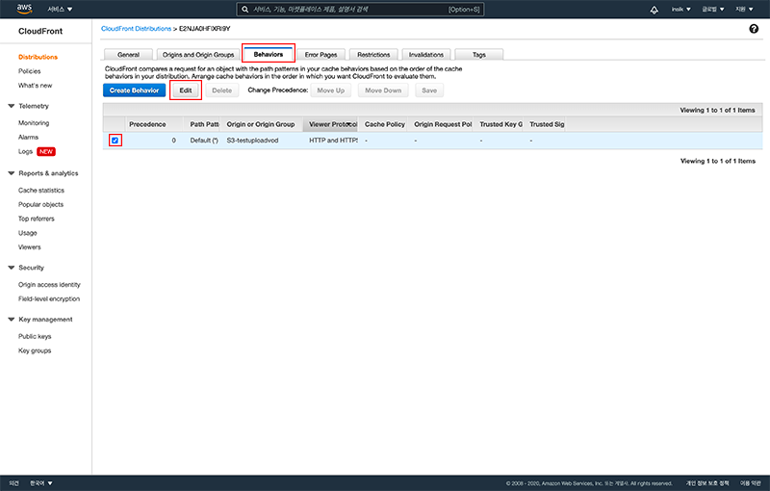This screenshot has height=491, width=770.
Task: Open 개인 정보 보호 정책 footer link
Action: tap(707, 483)
